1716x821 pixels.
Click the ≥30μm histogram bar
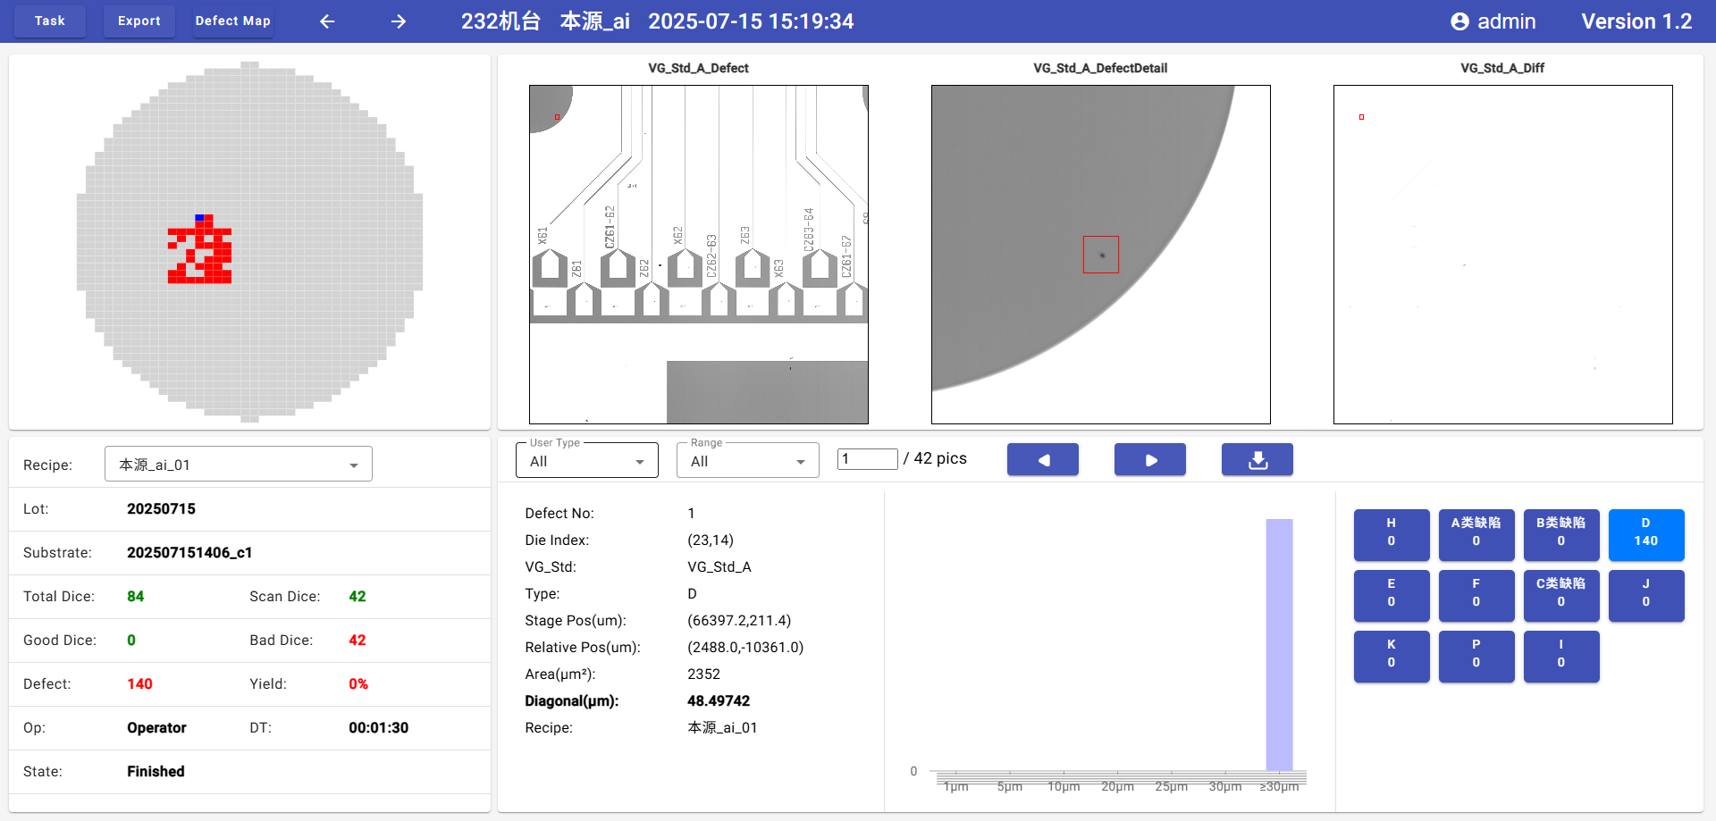click(1279, 643)
